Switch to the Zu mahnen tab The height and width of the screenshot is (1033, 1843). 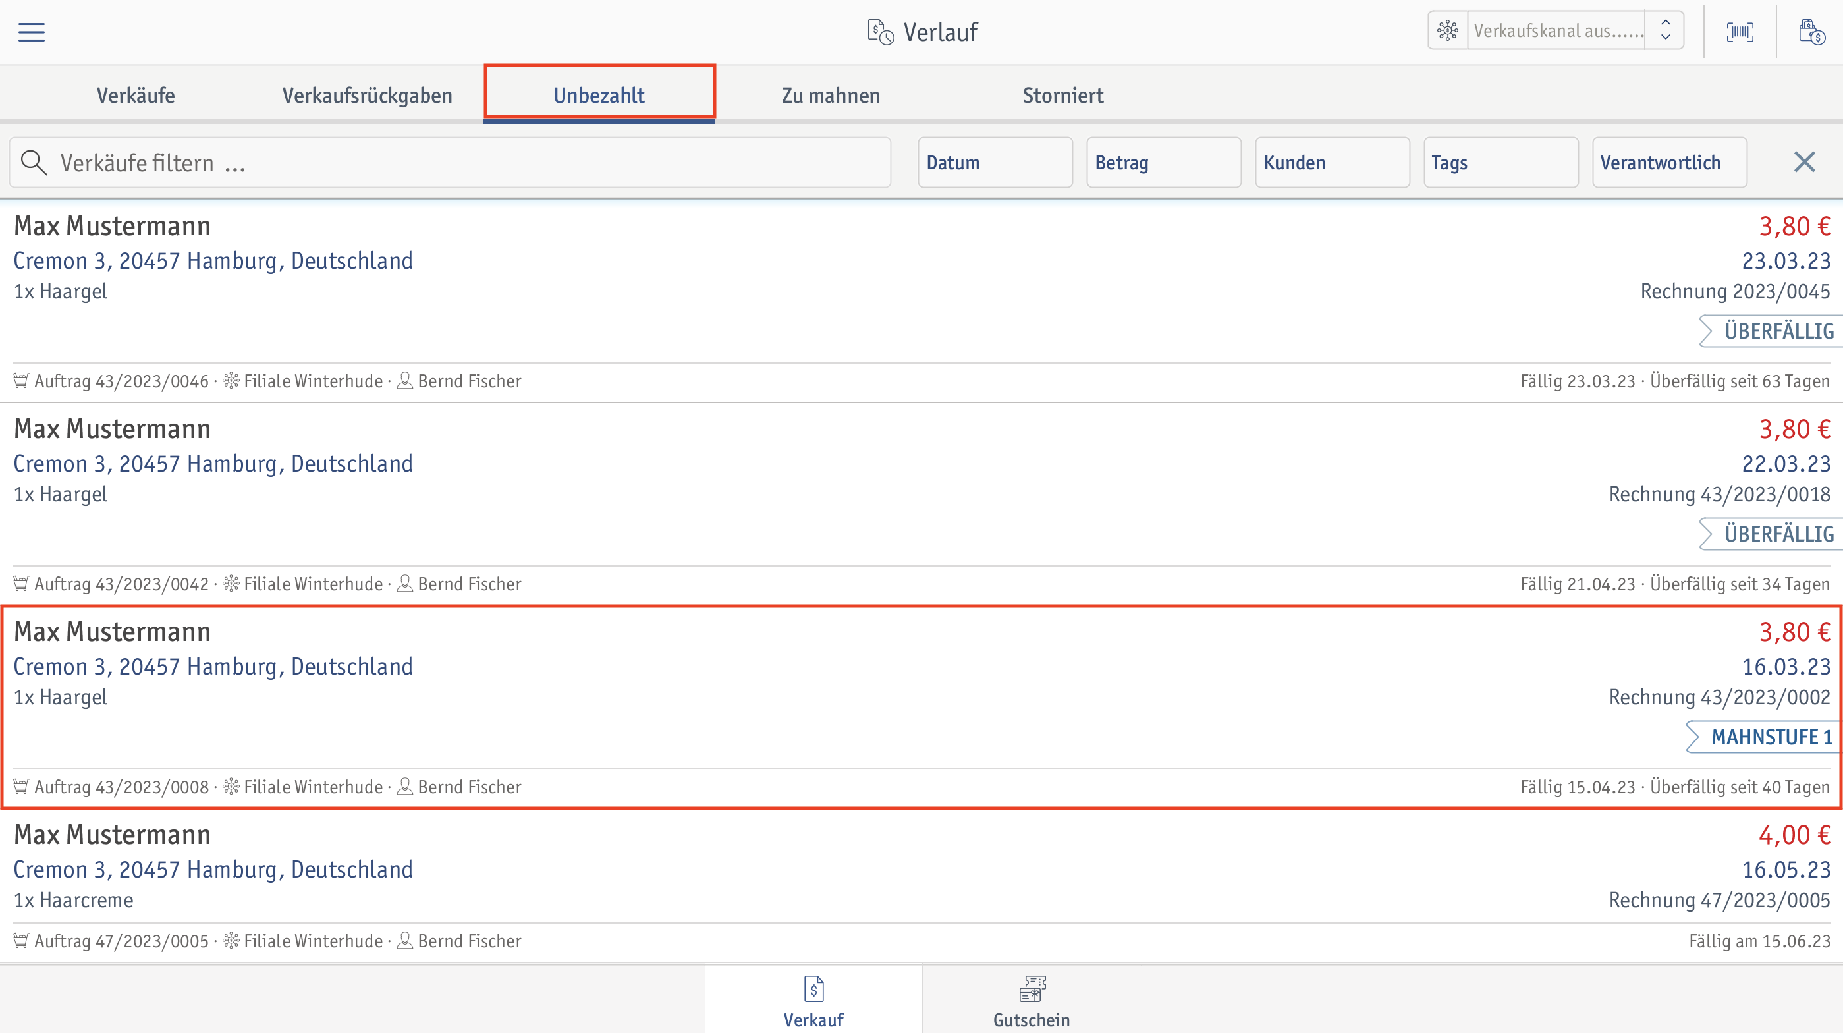pyautogui.click(x=831, y=95)
